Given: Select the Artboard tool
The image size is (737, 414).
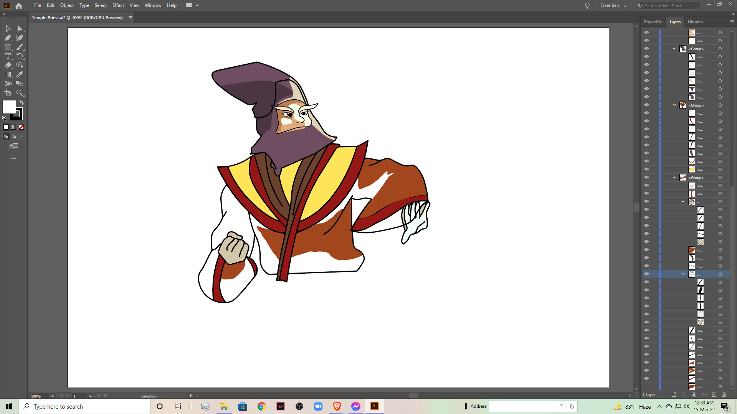Looking at the screenshot, I should pyautogui.click(x=8, y=93).
